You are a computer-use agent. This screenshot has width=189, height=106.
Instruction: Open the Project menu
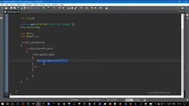coord(43,5)
